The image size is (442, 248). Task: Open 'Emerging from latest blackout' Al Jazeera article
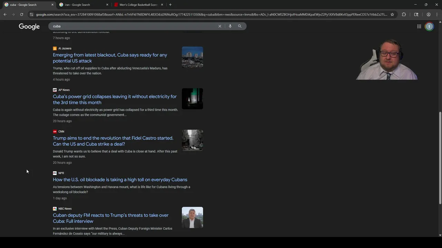click(110, 58)
